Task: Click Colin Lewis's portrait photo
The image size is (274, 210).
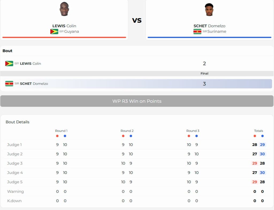Action: [x=64, y=9]
